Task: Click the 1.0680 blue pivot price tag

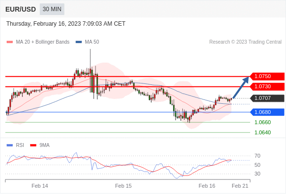Action: click(267, 112)
